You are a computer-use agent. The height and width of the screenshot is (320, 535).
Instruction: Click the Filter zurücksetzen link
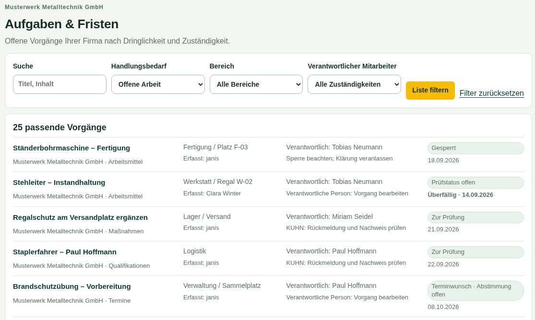[492, 93]
